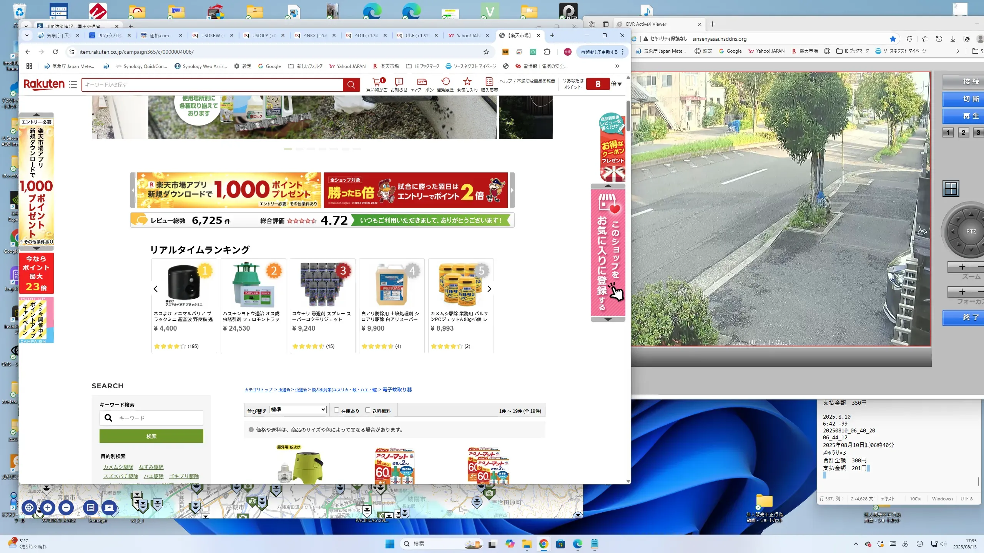Enable the 在庫あり checkbox
Image resolution: width=984 pixels, height=553 pixels.
point(336,410)
